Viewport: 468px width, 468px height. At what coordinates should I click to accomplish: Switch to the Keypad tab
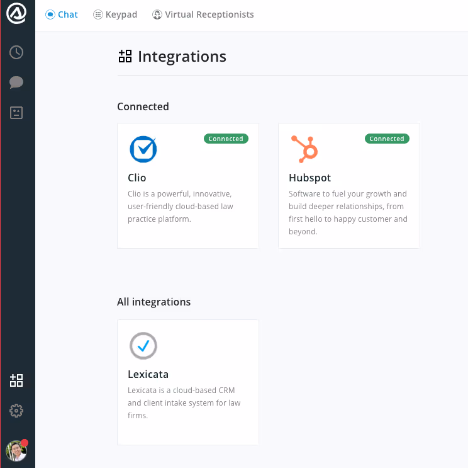115,14
